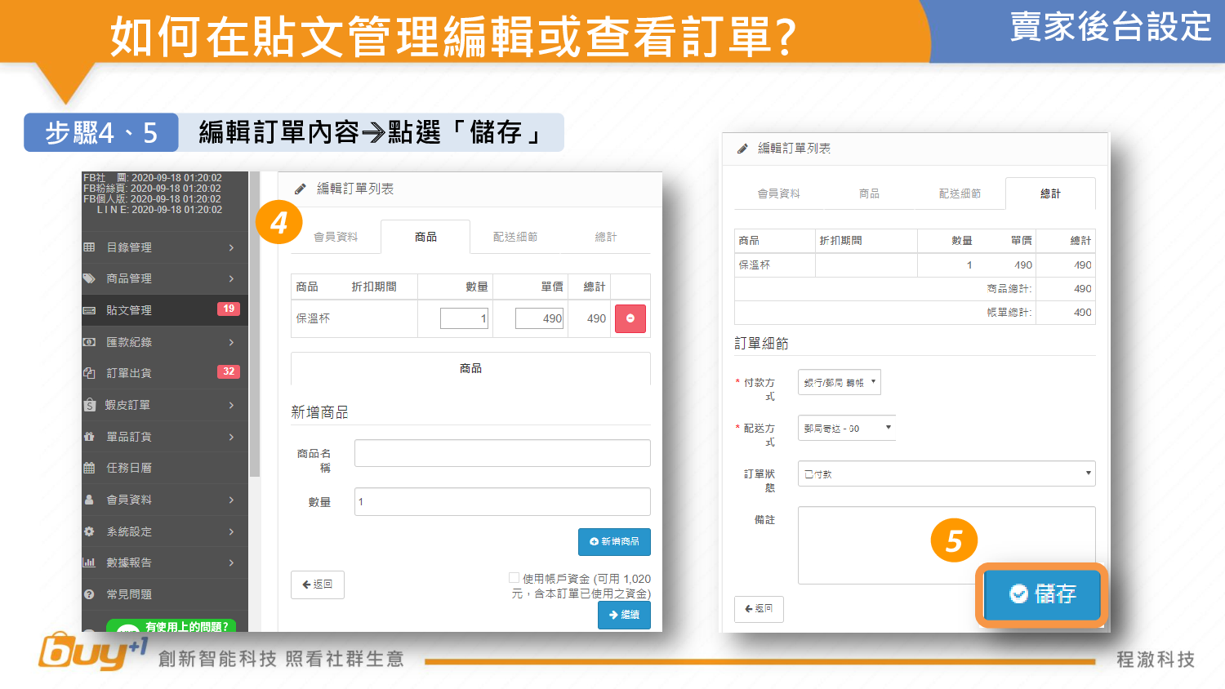Viewport: 1225px width, 689px height.
Task: Click the 目錄管理 grid icon in sidebar
Action: pos(90,247)
